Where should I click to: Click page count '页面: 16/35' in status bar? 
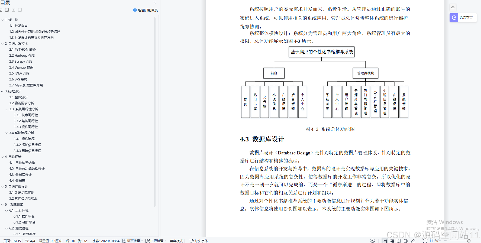click(12, 241)
